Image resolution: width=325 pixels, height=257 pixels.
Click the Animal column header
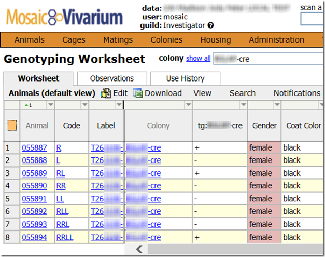(37, 126)
